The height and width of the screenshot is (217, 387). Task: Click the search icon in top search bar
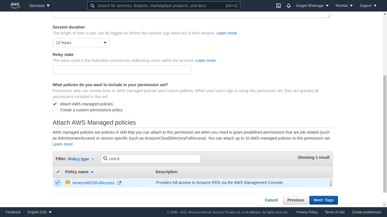click(x=93, y=6)
